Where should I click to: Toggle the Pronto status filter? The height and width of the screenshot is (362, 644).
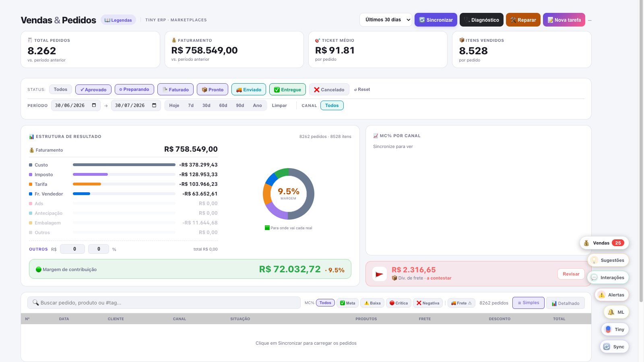(213, 89)
